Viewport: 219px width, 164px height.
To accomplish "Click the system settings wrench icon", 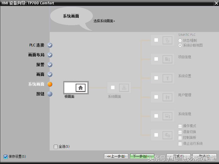I will tap(167, 78).
